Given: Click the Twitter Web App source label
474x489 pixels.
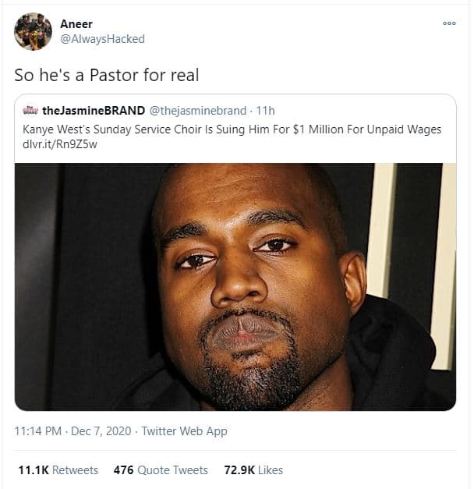Looking at the screenshot, I should click(x=184, y=431).
